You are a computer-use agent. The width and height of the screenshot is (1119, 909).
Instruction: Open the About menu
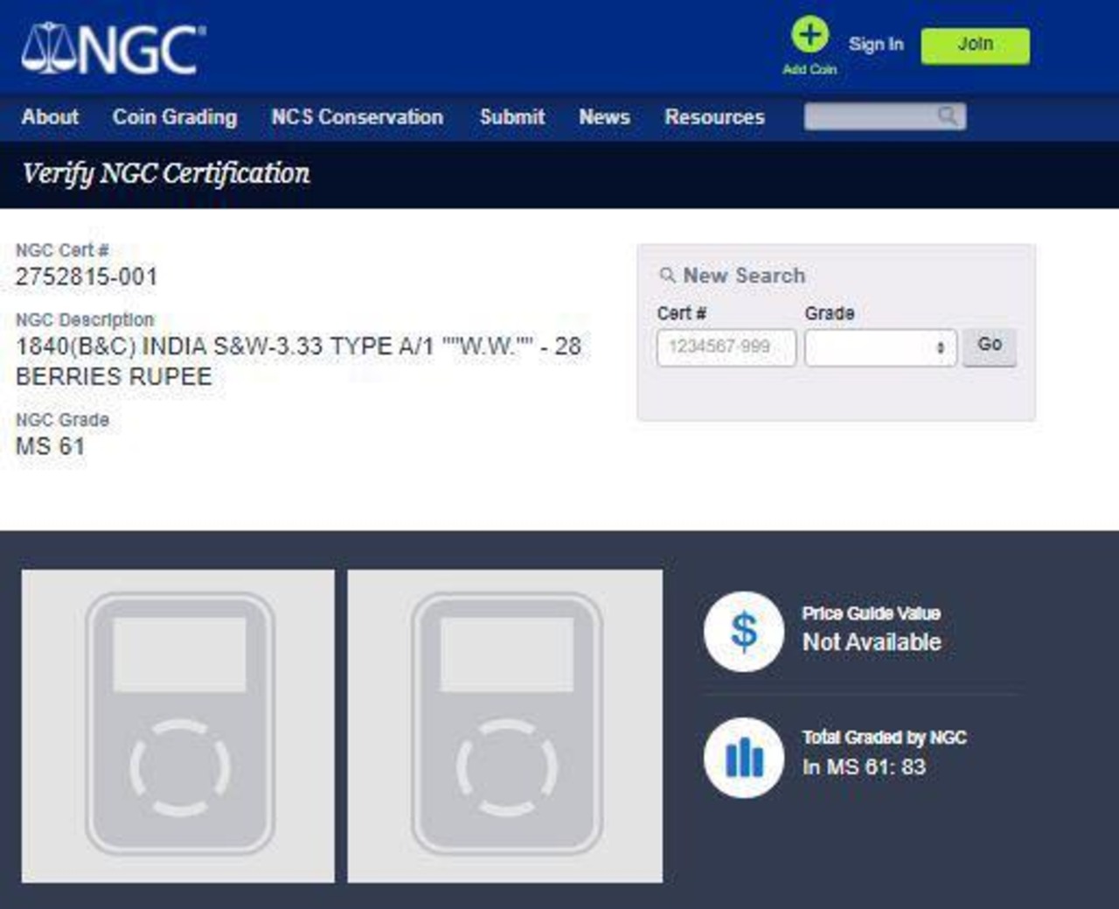(50, 117)
